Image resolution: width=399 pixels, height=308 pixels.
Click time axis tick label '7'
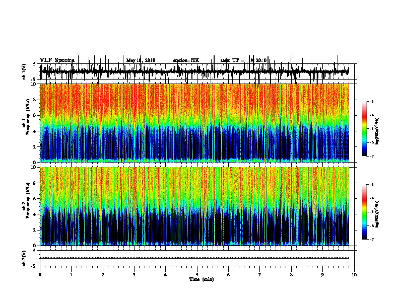point(260,275)
